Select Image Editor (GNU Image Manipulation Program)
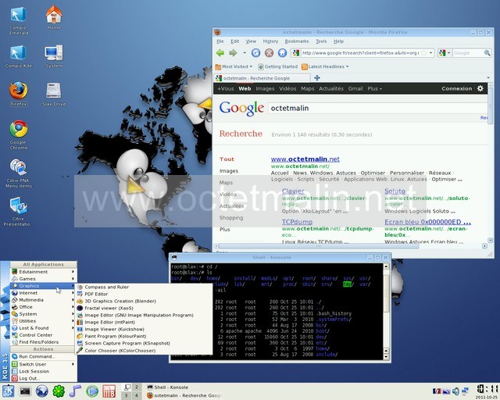Viewport: 500px width, 400px height. pyautogui.click(x=144, y=315)
